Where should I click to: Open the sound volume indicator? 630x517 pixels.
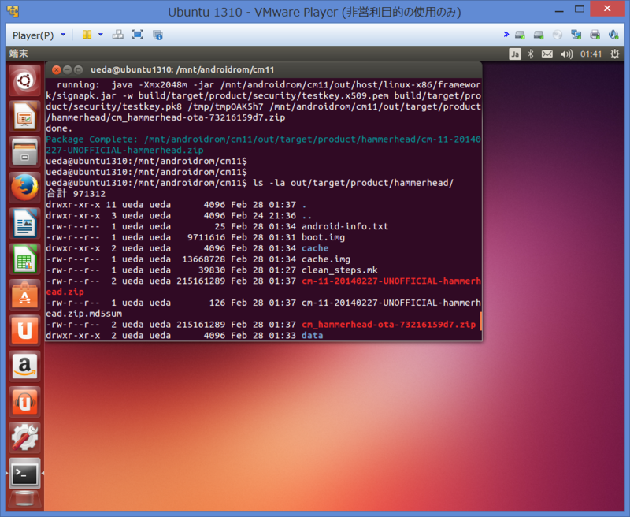pos(566,54)
